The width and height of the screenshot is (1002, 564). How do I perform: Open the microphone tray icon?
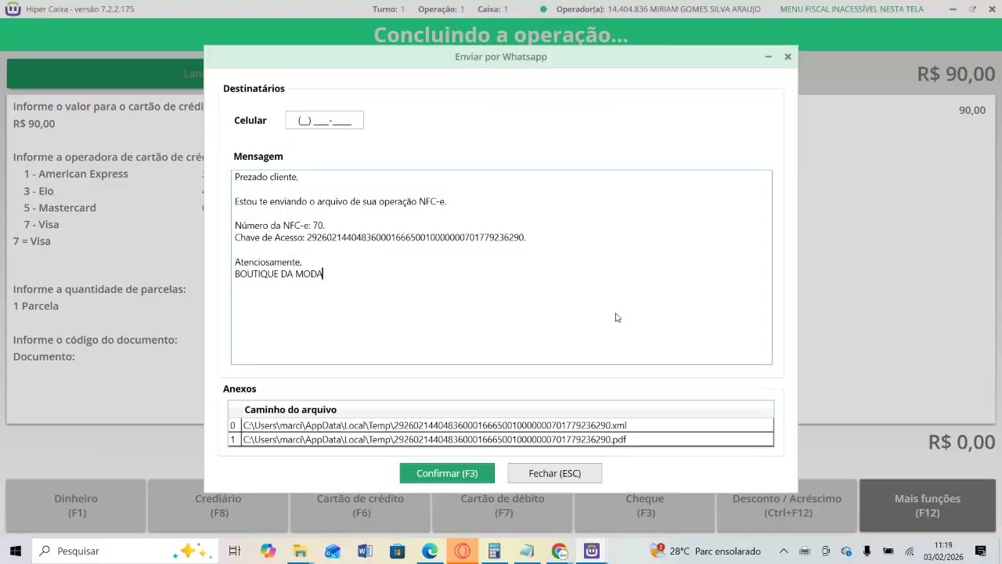pyautogui.click(x=867, y=551)
